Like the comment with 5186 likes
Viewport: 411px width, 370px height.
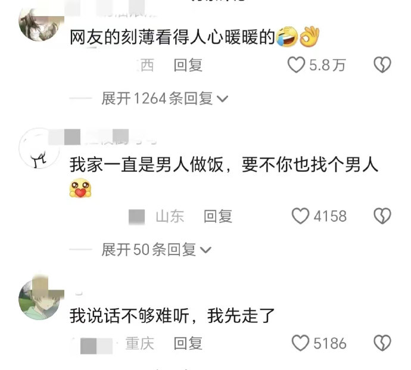click(300, 343)
